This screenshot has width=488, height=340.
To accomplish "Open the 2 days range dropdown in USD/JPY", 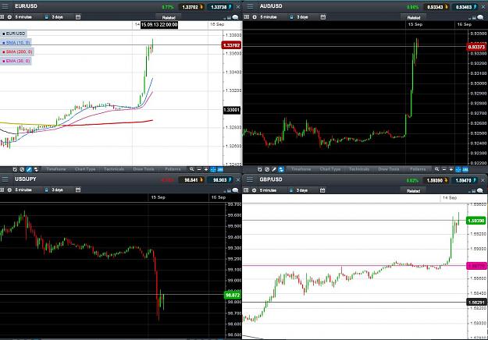I will [57, 190].
